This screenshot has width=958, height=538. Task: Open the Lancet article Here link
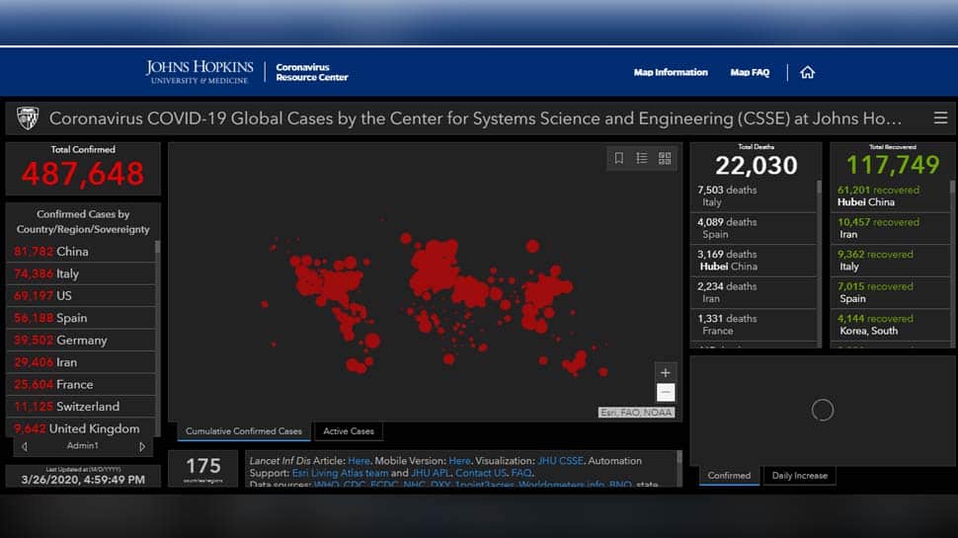(x=359, y=460)
